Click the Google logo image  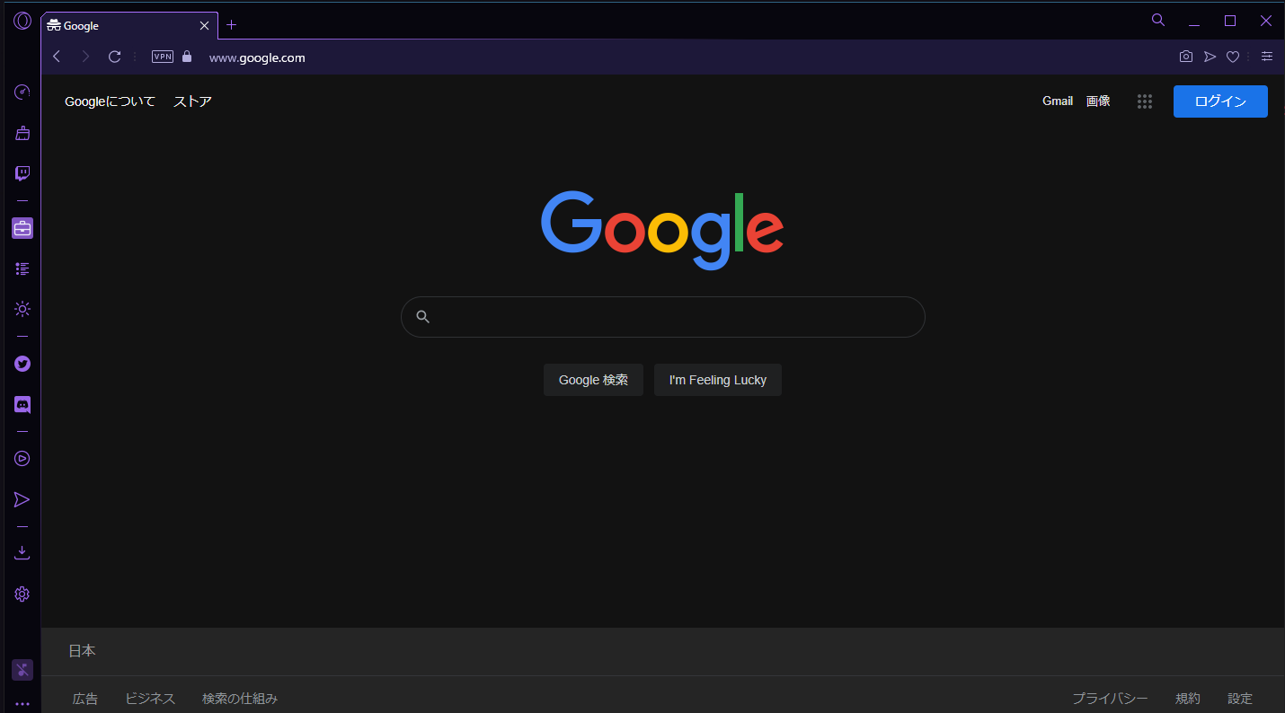662,230
